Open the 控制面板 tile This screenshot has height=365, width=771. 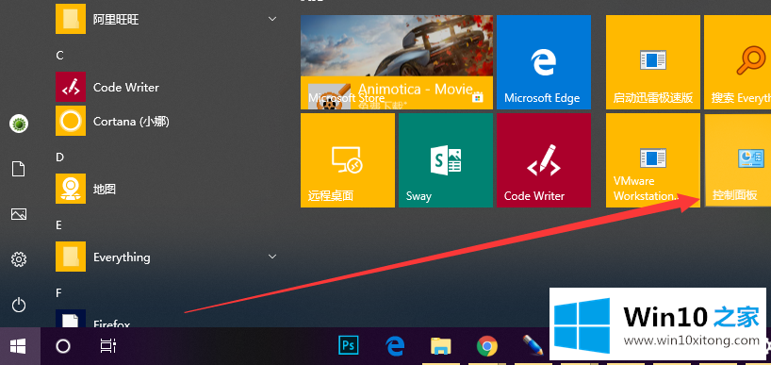tap(738, 160)
